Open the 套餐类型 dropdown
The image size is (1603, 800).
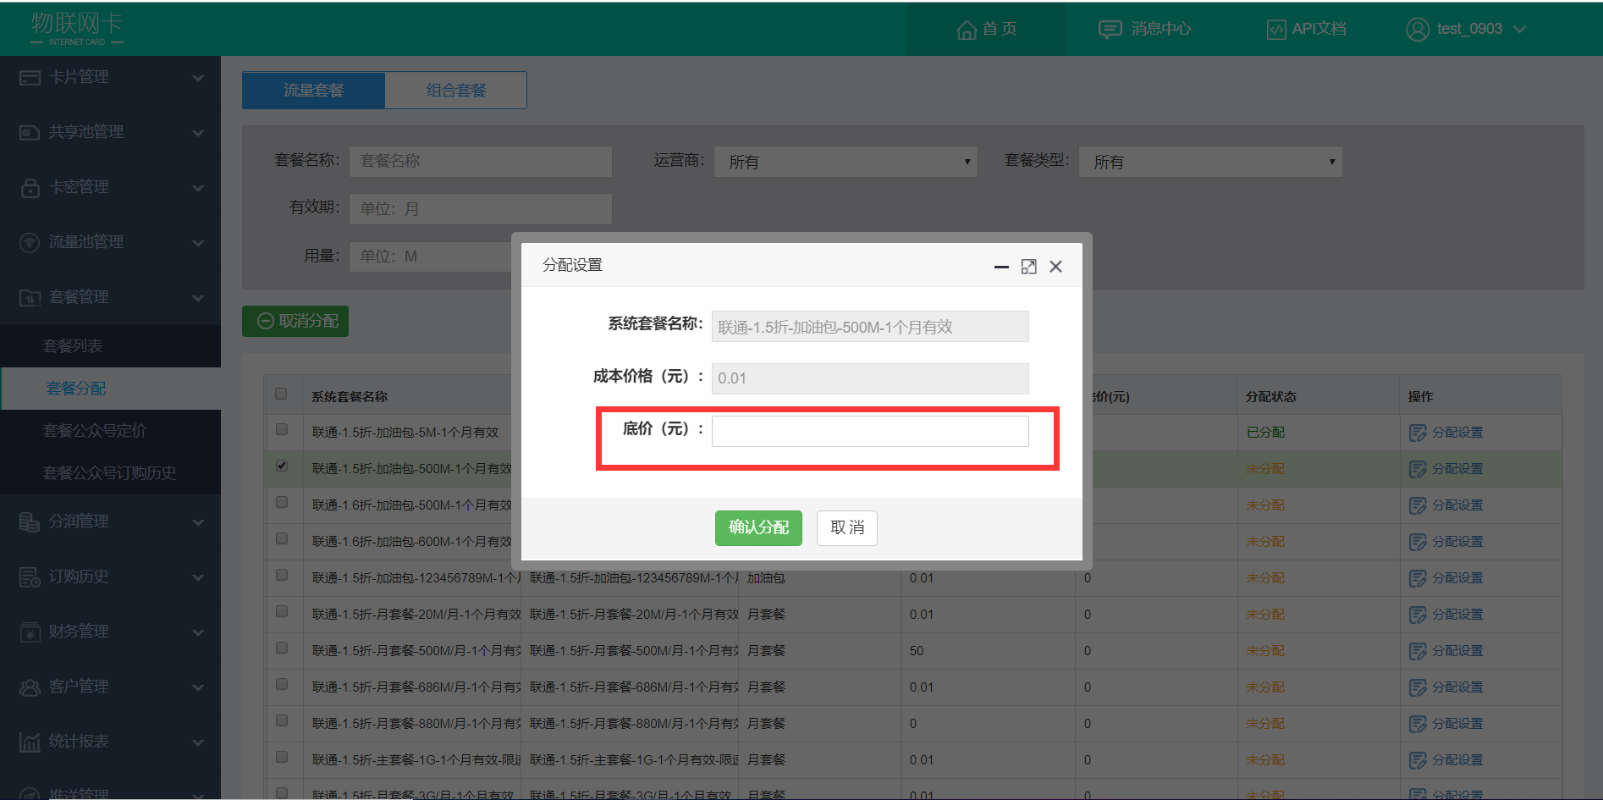[x=1210, y=162]
